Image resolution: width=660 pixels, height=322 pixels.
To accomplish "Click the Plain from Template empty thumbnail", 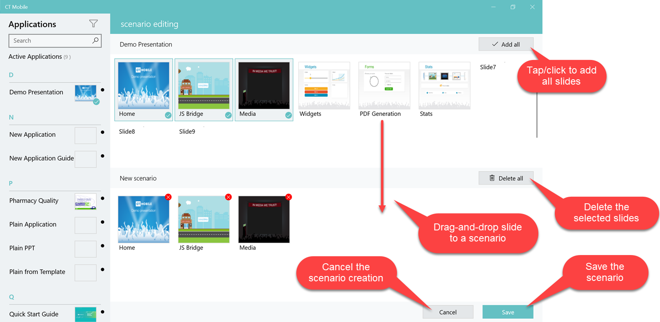I will [x=85, y=273].
